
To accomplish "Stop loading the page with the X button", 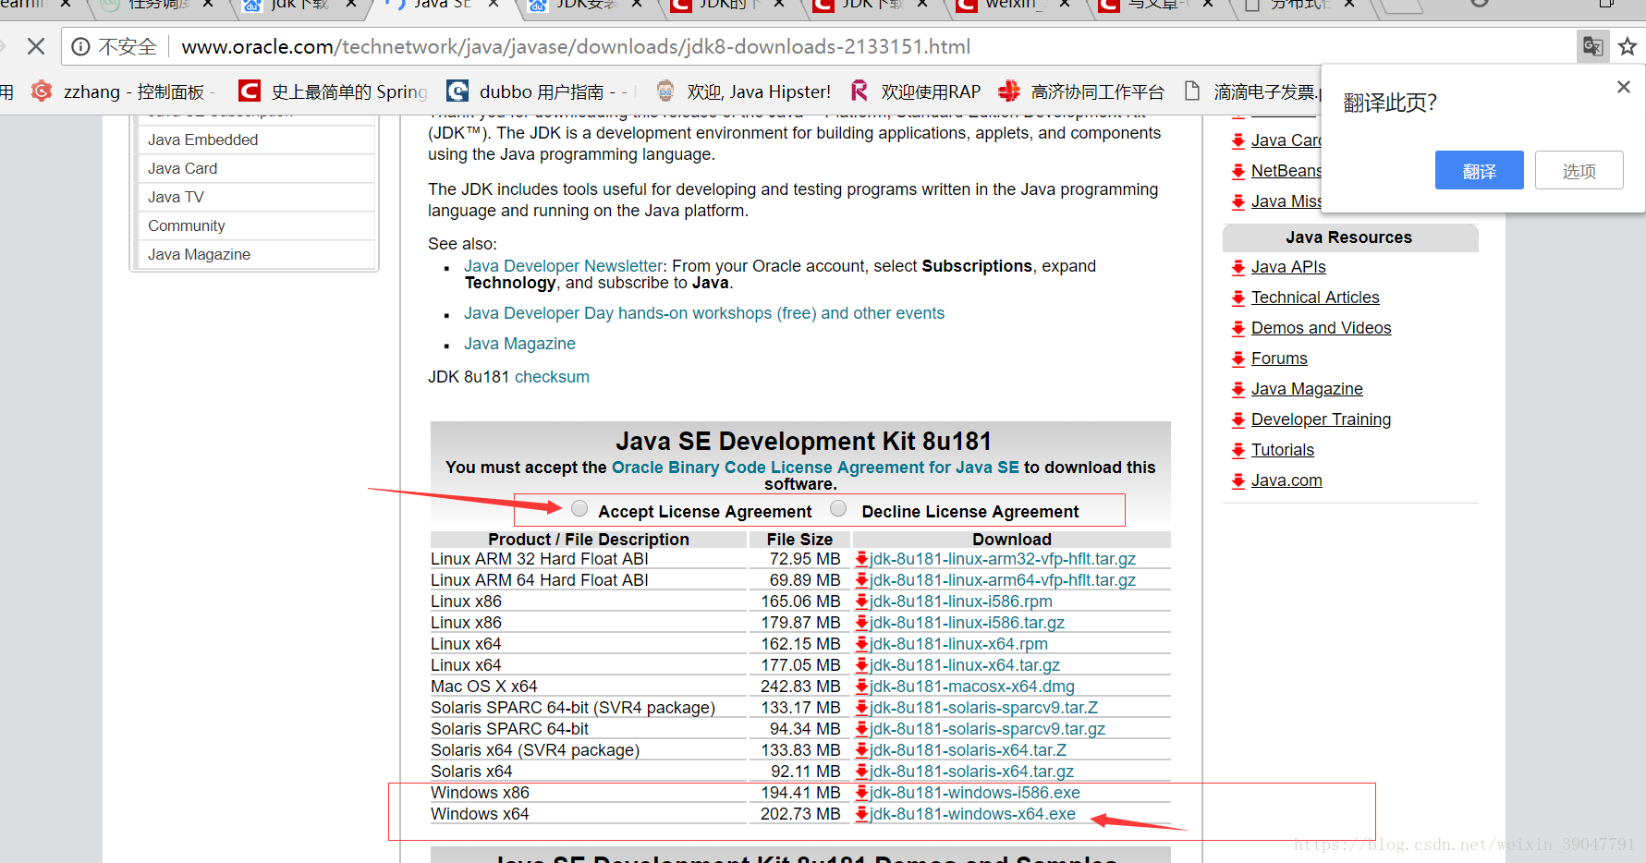I will pyautogui.click(x=36, y=46).
